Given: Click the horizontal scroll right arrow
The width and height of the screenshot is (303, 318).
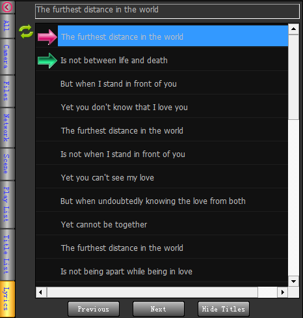Looking at the screenshot, I should 282,292.
